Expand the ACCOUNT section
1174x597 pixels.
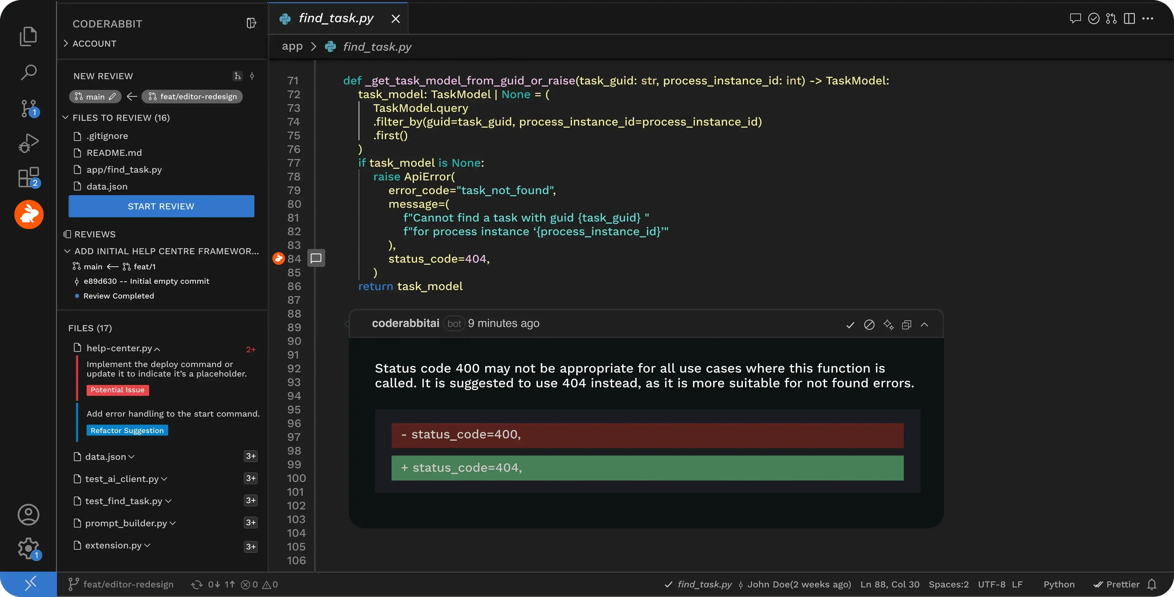94,44
